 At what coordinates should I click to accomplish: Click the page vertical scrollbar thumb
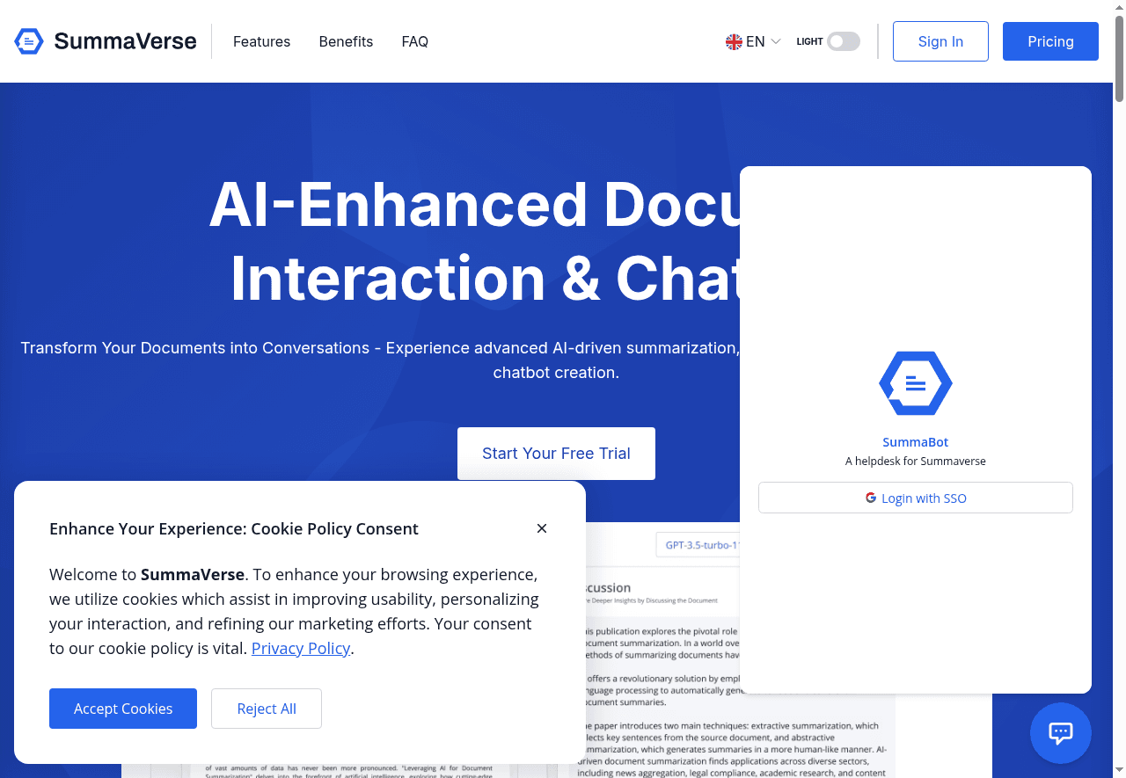1119,53
